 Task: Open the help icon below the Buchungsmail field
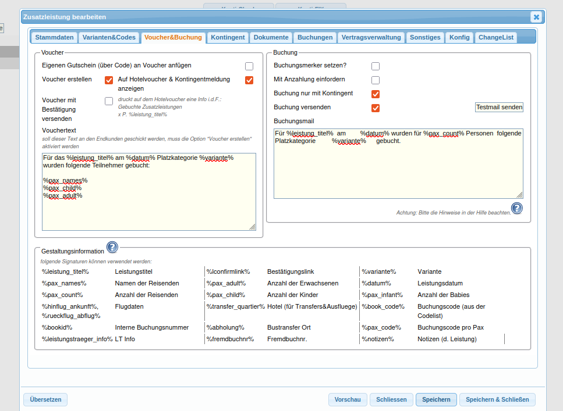coord(516,208)
